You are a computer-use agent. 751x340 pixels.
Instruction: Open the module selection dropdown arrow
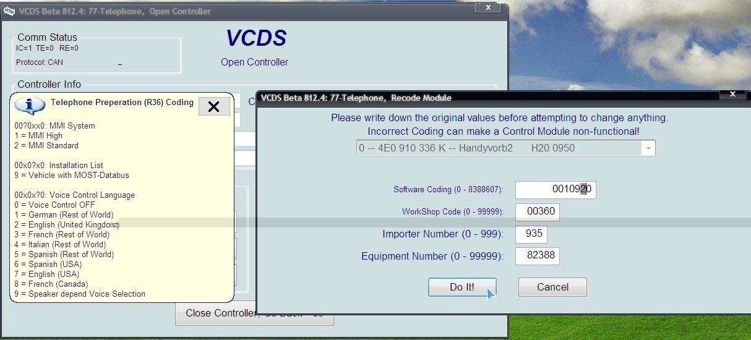tap(648, 148)
